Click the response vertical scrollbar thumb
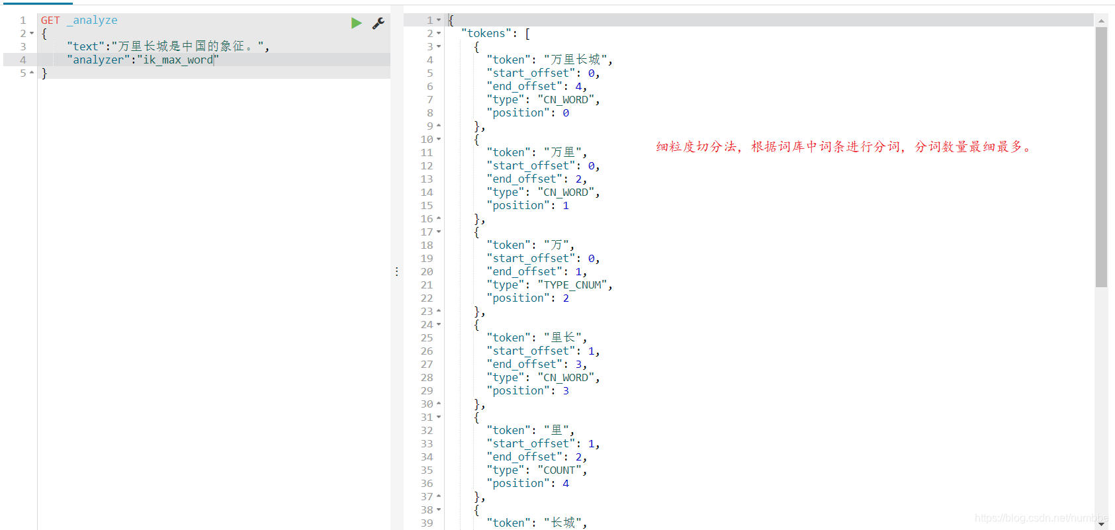Viewport: 1115px width, 530px height. coord(1101,157)
